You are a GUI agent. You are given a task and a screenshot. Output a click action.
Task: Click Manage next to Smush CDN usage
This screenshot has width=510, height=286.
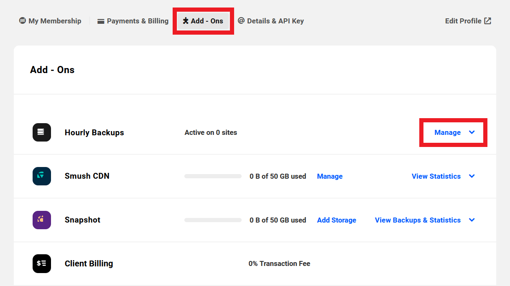pyautogui.click(x=330, y=176)
